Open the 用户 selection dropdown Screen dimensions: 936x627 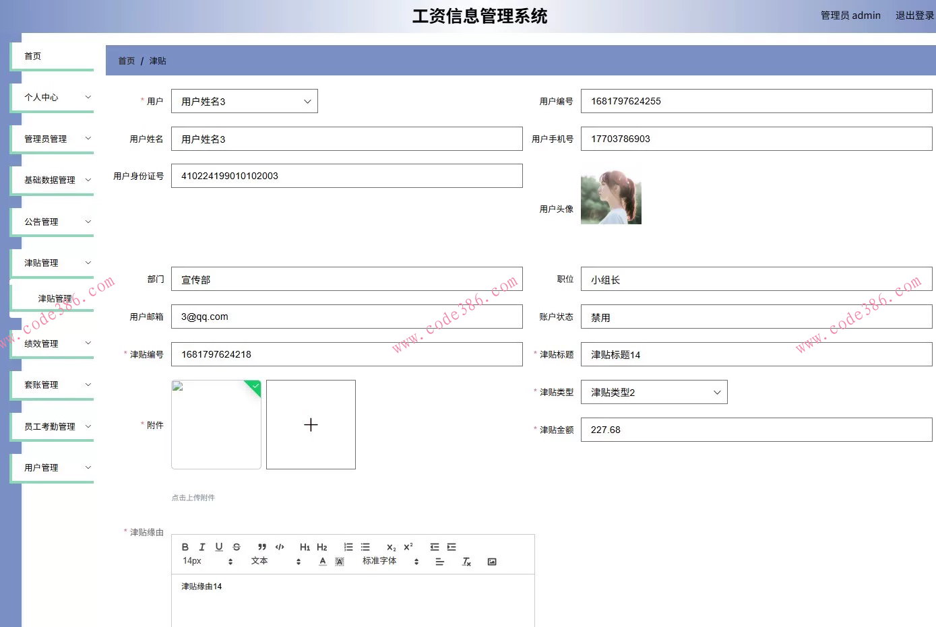(x=244, y=101)
